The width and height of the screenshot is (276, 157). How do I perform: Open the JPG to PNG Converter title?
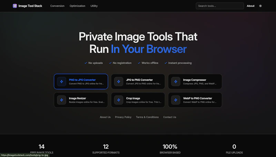[x=139, y=80]
